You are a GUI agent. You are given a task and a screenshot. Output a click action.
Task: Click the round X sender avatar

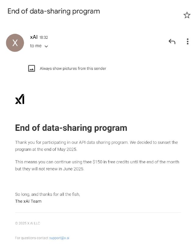(x=15, y=43)
